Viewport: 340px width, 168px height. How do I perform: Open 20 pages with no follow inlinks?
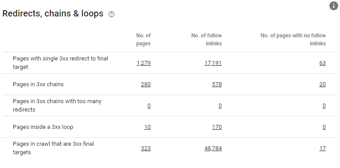pyautogui.click(x=322, y=84)
